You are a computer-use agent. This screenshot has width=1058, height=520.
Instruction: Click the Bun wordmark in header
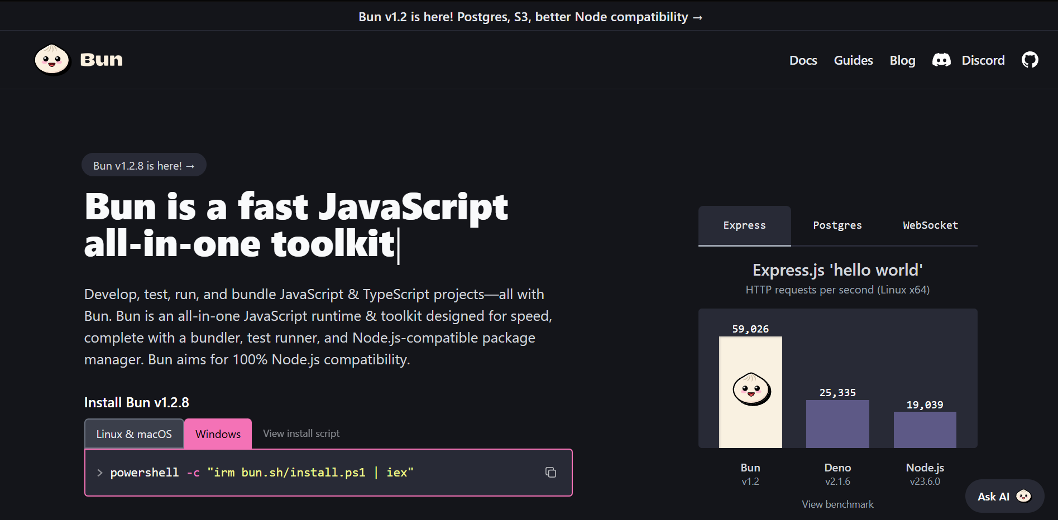101,60
